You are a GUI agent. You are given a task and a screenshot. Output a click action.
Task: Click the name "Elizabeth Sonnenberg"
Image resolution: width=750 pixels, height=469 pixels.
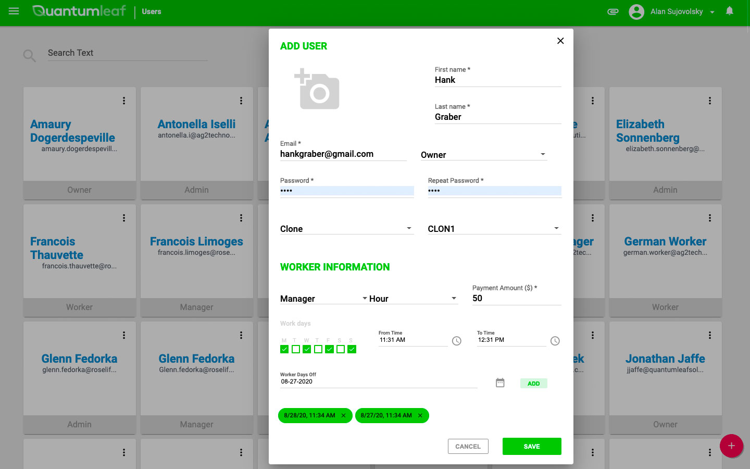[648, 131]
